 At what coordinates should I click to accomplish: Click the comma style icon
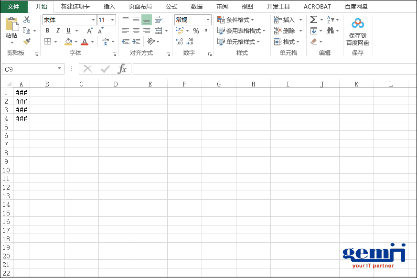pos(206,31)
